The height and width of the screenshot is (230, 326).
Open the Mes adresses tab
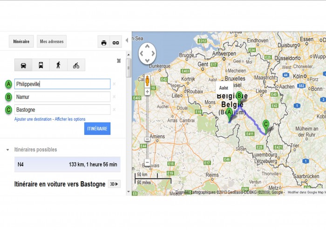52,41
